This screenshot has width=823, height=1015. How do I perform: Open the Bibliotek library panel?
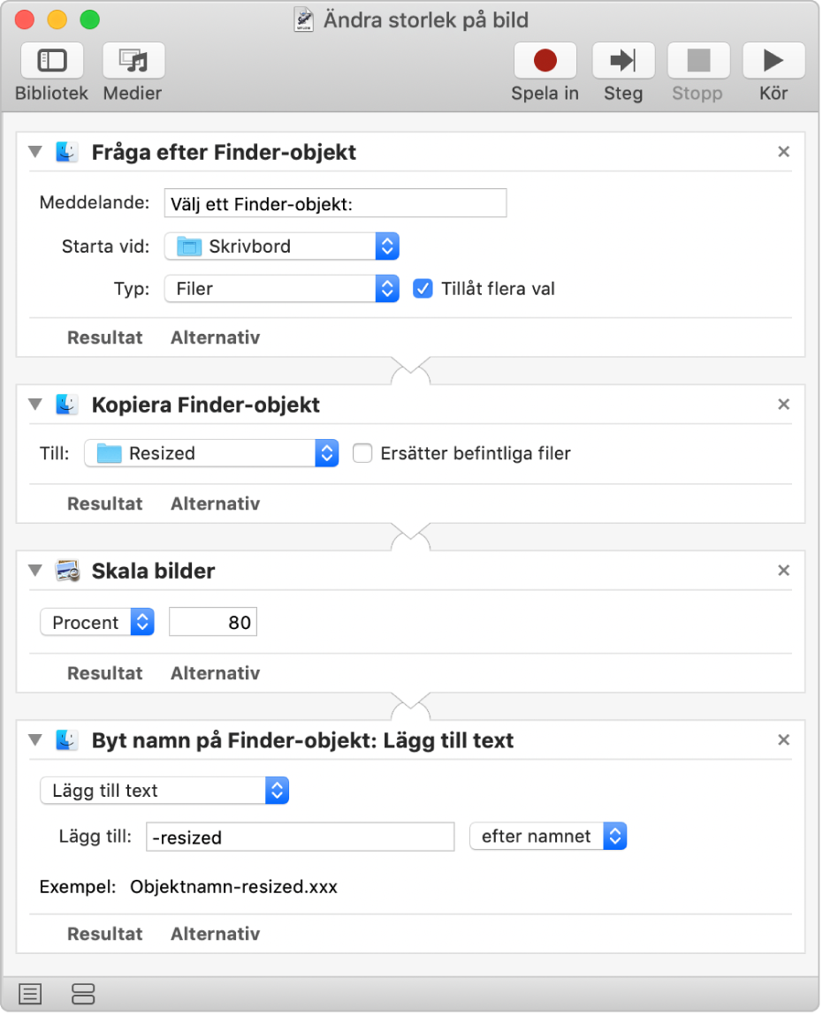click(51, 61)
